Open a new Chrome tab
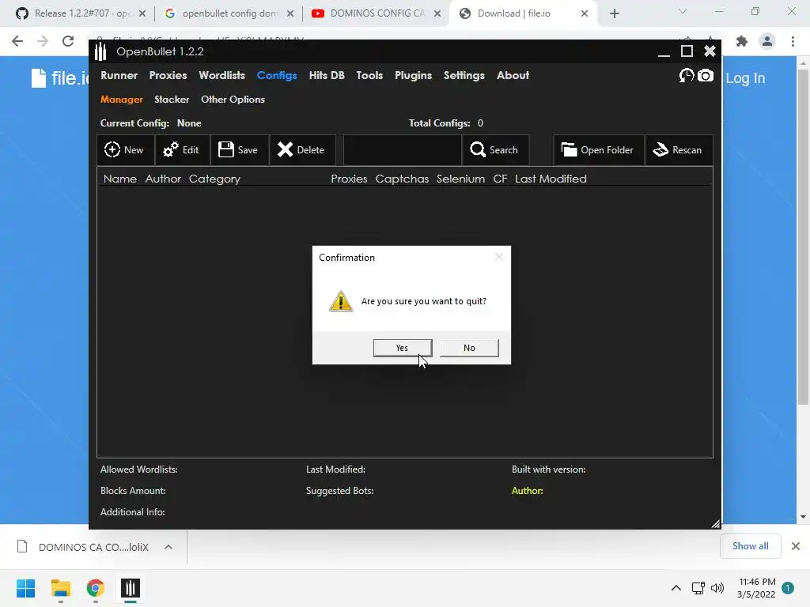Screen dimensions: 810x607 click(614, 13)
